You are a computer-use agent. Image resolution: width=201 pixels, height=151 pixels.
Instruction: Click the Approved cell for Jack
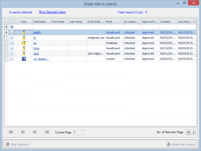[150, 54]
